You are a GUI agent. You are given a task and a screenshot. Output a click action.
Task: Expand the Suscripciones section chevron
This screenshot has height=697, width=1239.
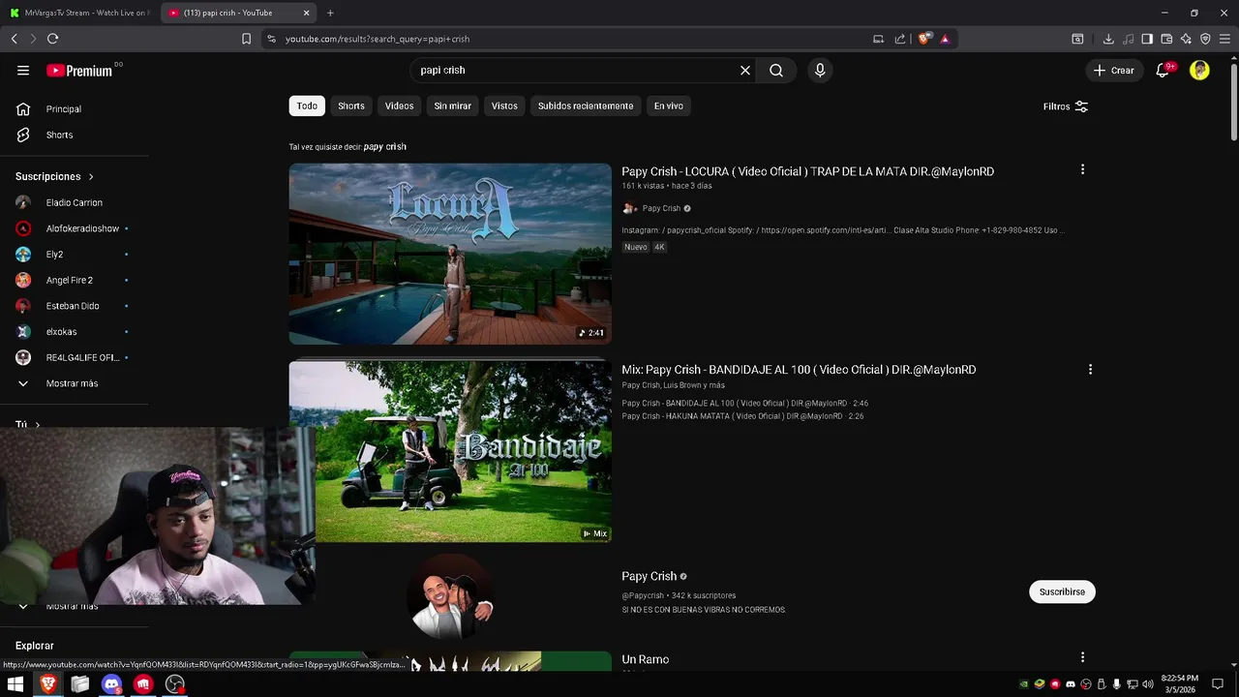[x=91, y=176]
